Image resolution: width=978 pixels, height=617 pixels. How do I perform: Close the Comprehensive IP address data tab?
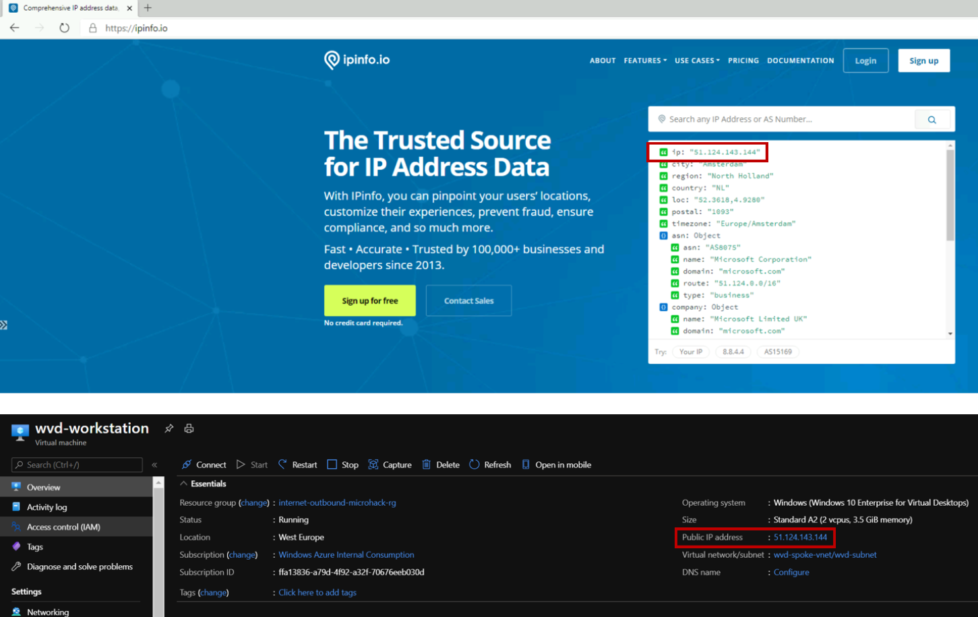[129, 8]
